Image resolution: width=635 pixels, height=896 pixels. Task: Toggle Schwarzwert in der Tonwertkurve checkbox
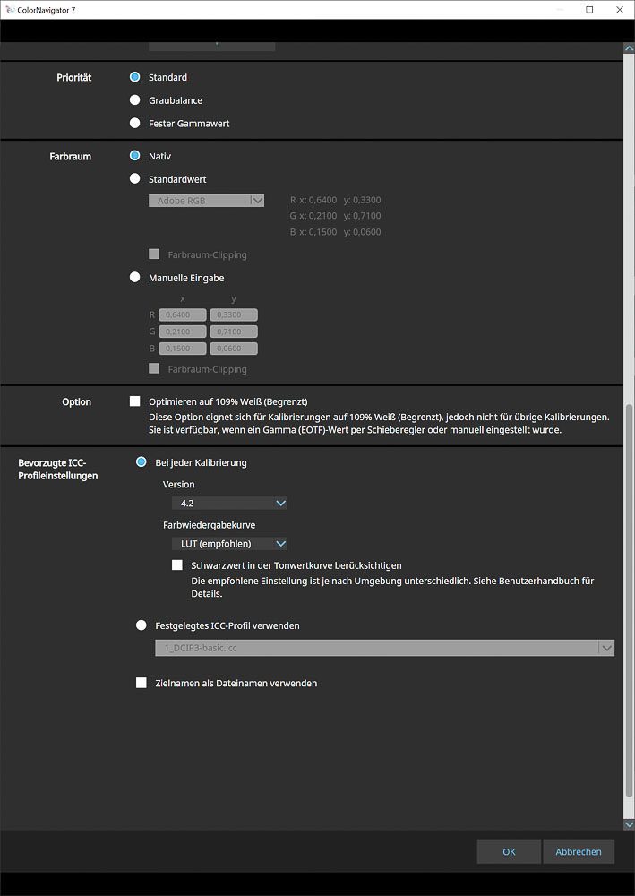tap(177, 565)
